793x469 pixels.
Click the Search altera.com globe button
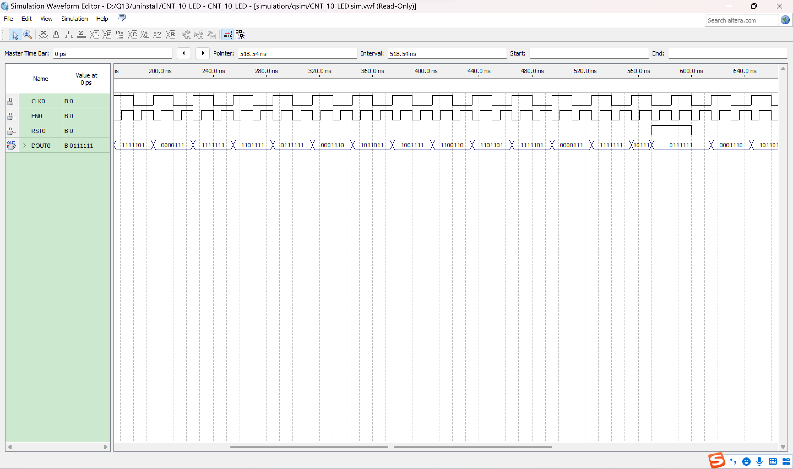785,20
